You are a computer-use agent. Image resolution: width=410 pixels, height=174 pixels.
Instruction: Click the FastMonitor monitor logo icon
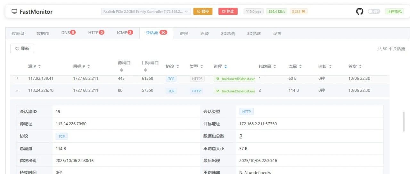coord(14,12)
